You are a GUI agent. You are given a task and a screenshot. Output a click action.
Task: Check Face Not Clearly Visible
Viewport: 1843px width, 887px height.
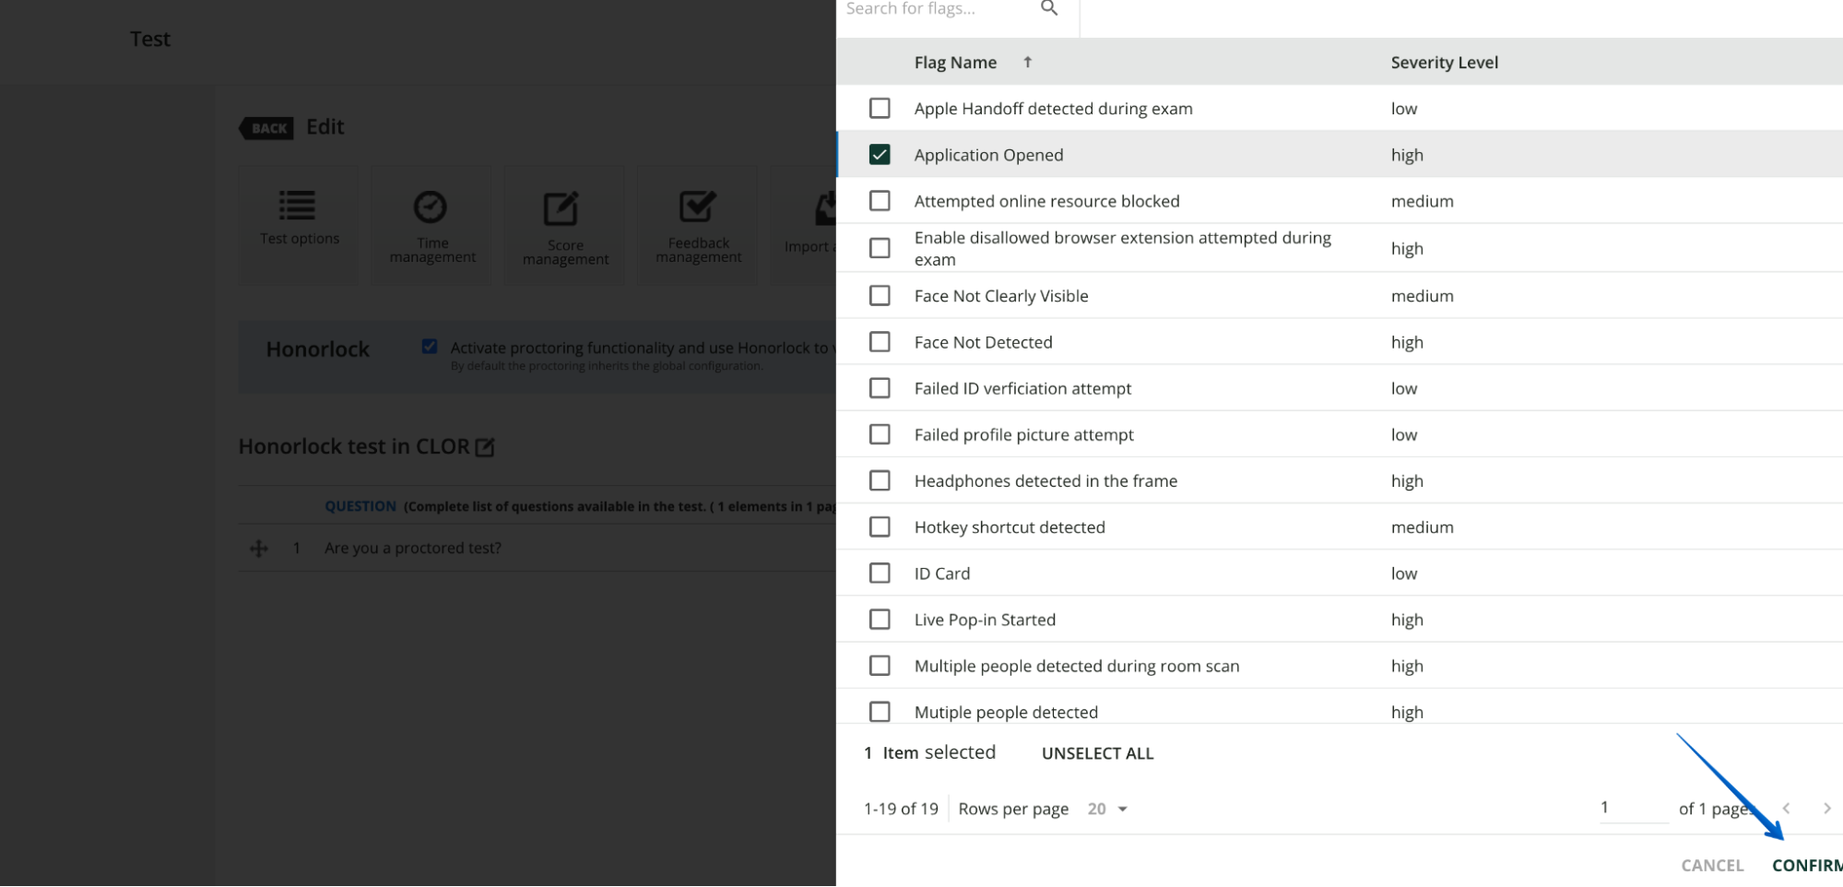[x=880, y=296]
